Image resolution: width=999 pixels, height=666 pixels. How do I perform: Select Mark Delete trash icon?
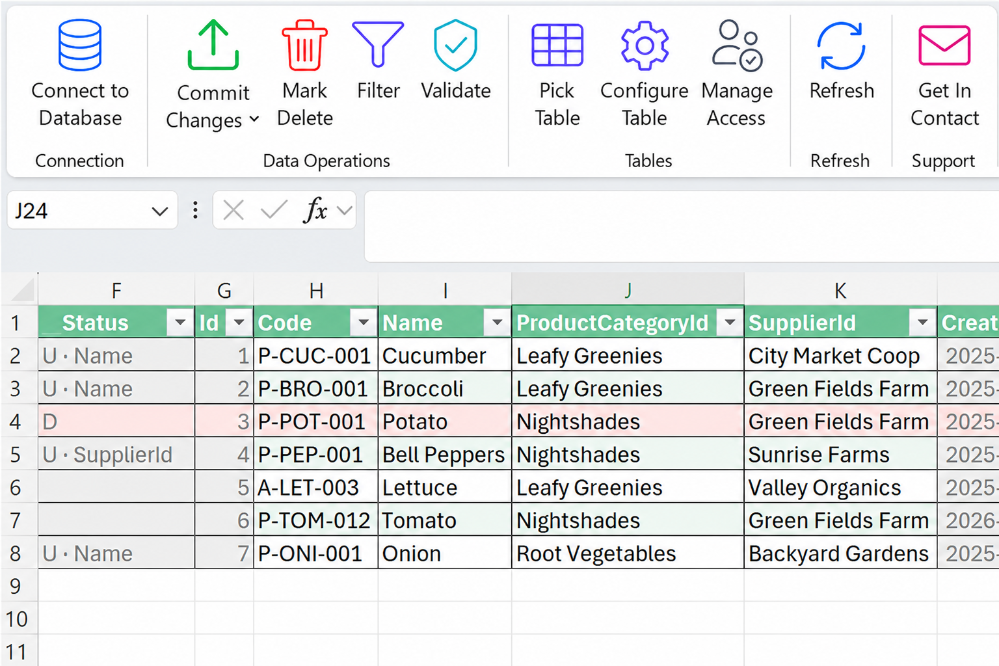[x=304, y=45]
